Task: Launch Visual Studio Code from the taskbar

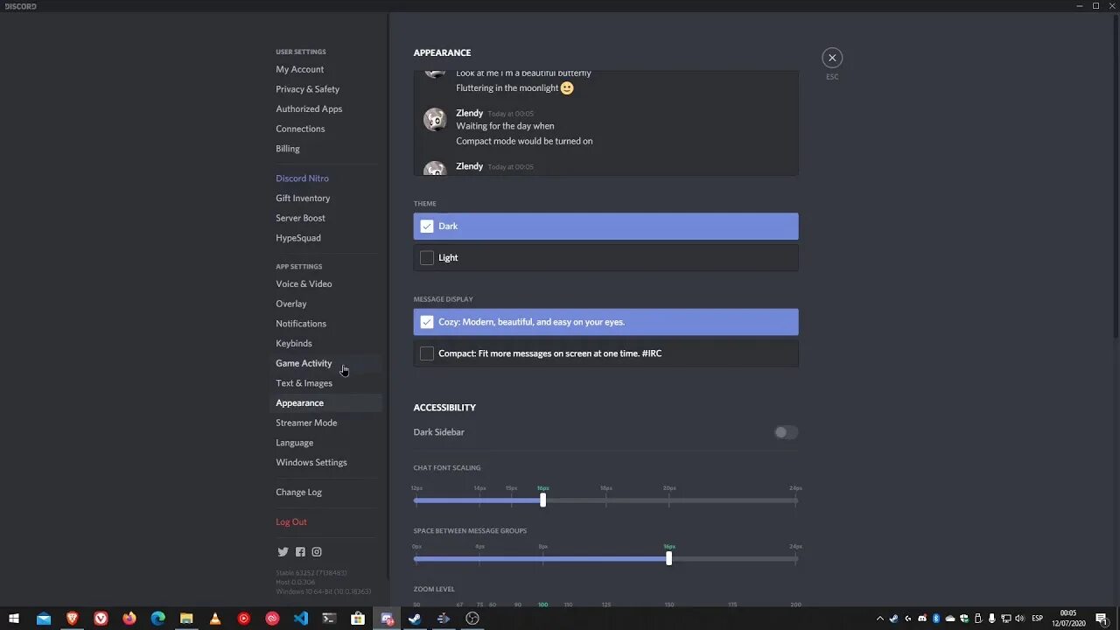Action: point(301,619)
